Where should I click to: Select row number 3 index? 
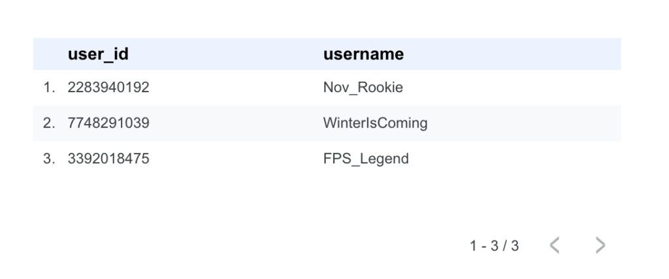[x=49, y=159]
